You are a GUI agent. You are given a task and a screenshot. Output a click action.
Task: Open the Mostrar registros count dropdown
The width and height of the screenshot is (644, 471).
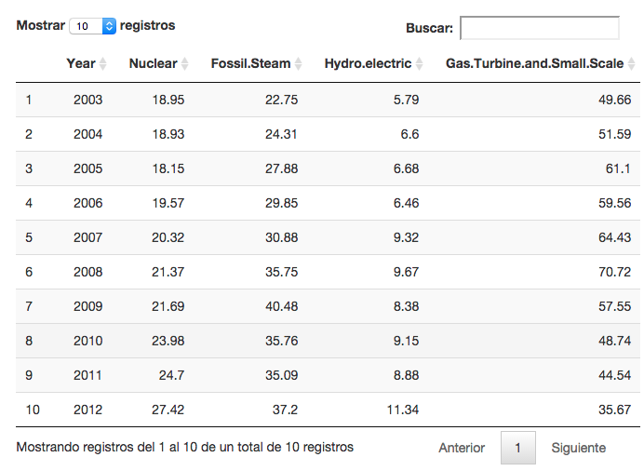point(93,26)
